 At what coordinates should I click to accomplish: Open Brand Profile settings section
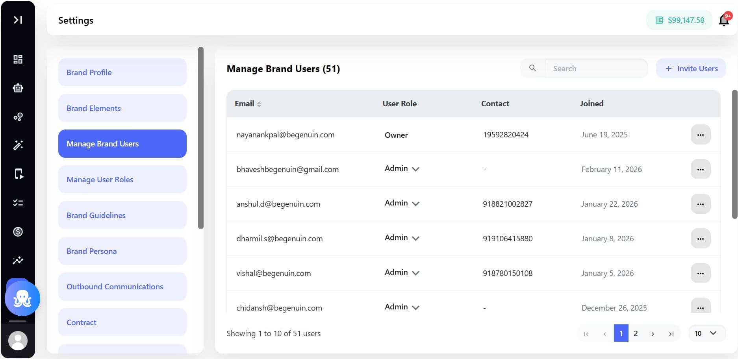pyautogui.click(x=122, y=72)
